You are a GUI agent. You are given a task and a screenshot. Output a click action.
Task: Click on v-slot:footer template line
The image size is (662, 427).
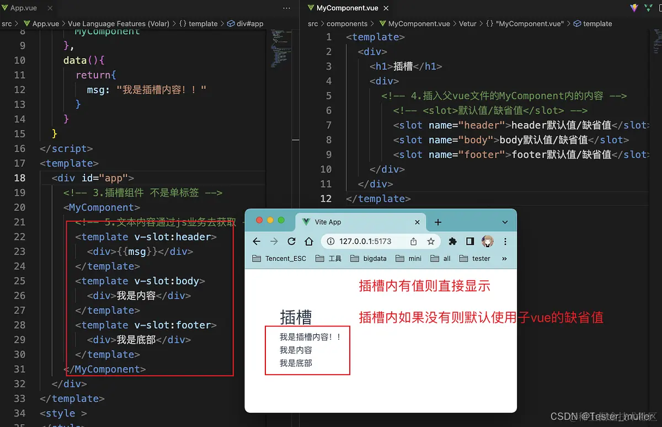pyautogui.click(x=146, y=325)
